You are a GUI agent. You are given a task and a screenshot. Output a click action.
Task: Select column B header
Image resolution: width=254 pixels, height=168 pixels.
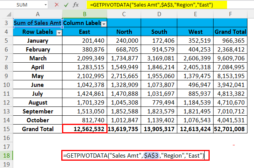[x=84, y=14]
